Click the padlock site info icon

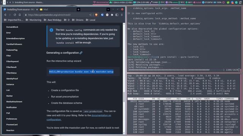click(26, 15)
